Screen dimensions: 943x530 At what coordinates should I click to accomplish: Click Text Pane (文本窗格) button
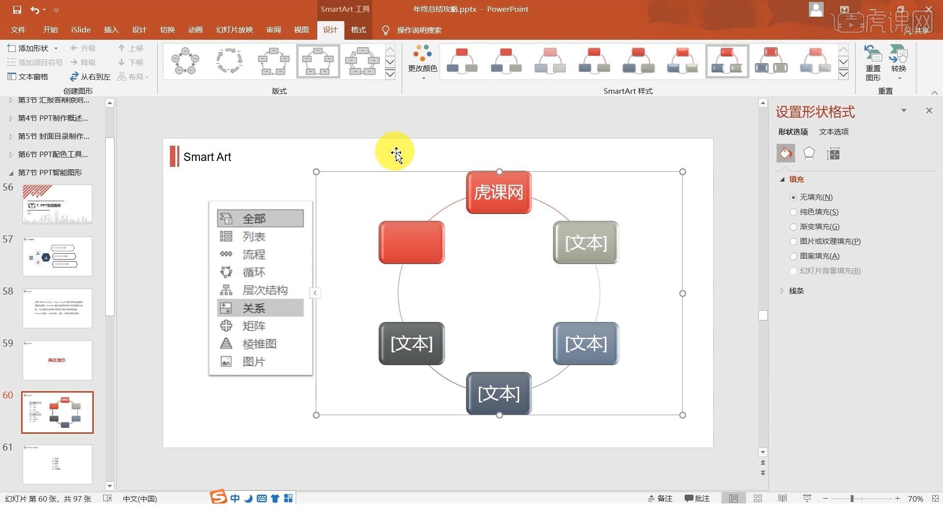[x=28, y=77]
